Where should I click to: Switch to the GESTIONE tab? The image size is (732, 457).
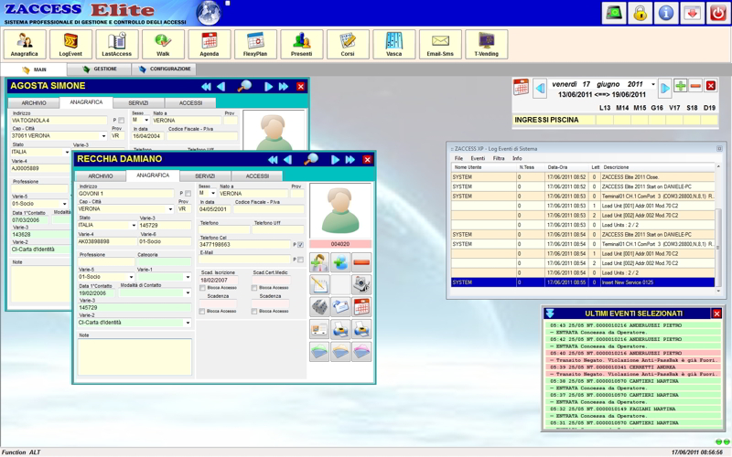pos(100,69)
